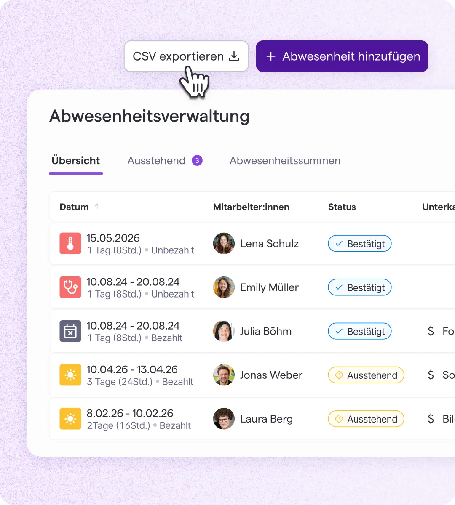Click the name Julia Böhm
The height and width of the screenshot is (505, 455).
coord(266,331)
